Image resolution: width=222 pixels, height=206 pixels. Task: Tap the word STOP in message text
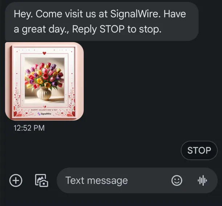tap(108, 29)
